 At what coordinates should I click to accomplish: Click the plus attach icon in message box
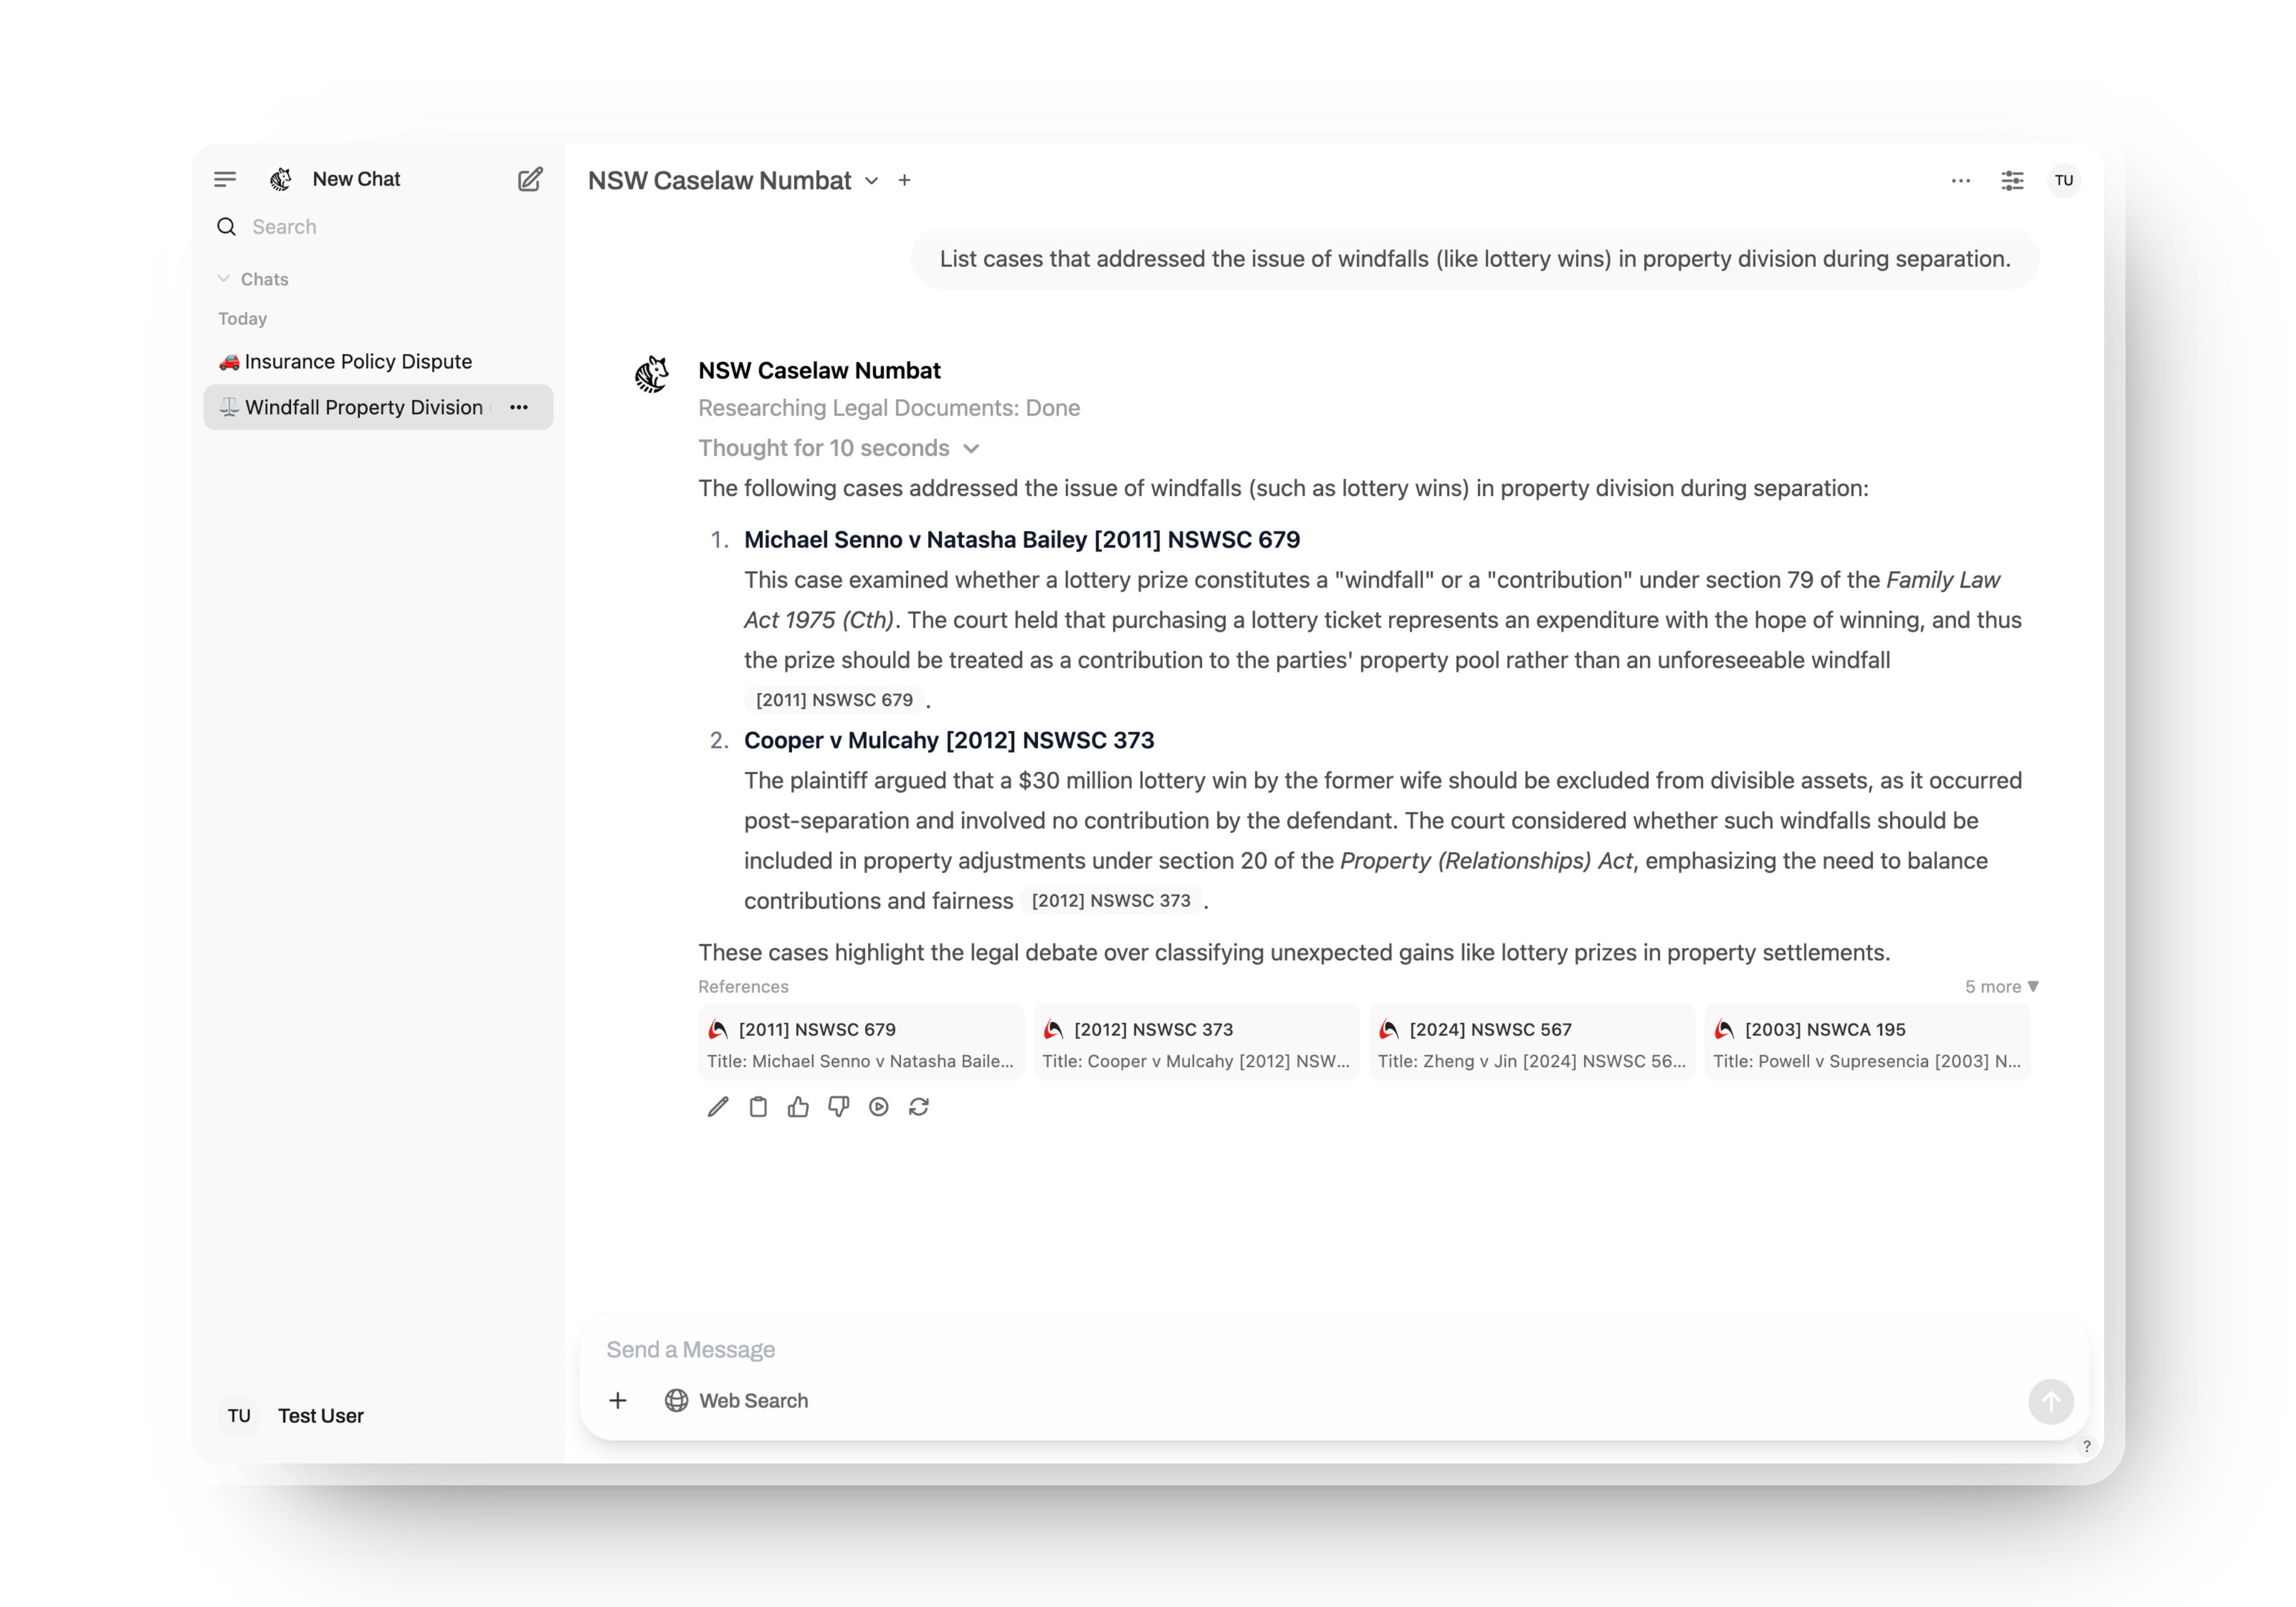click(618, 1400)
